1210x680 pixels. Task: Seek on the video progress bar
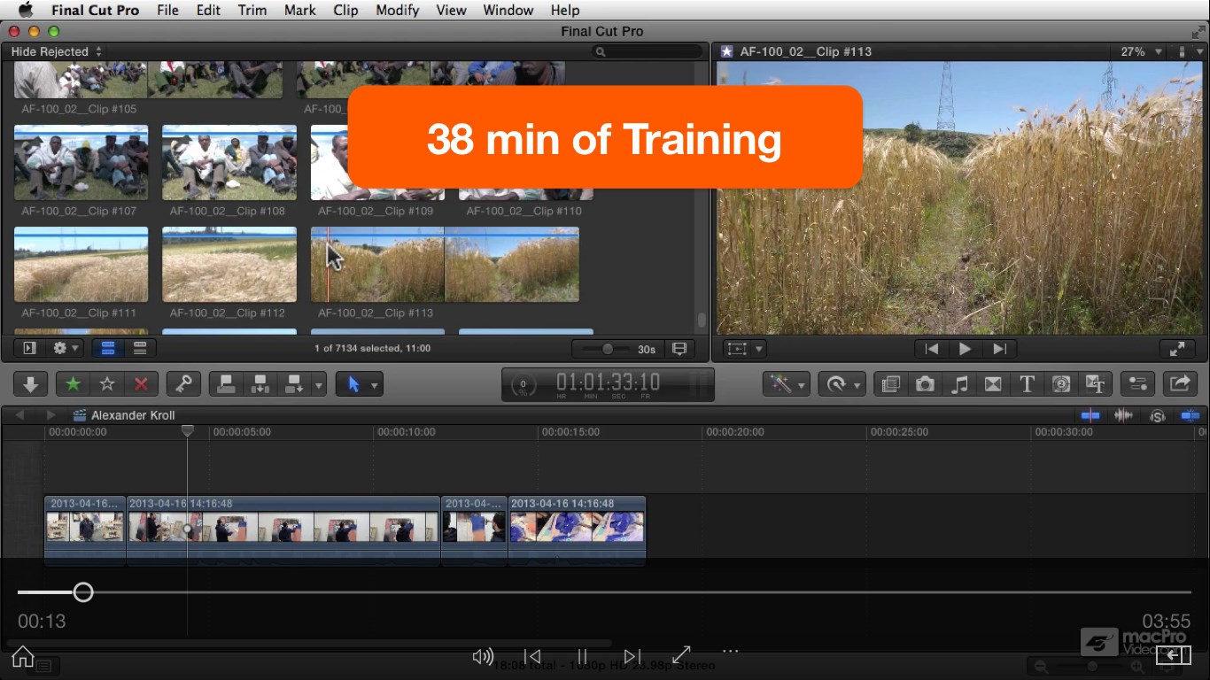604,592
